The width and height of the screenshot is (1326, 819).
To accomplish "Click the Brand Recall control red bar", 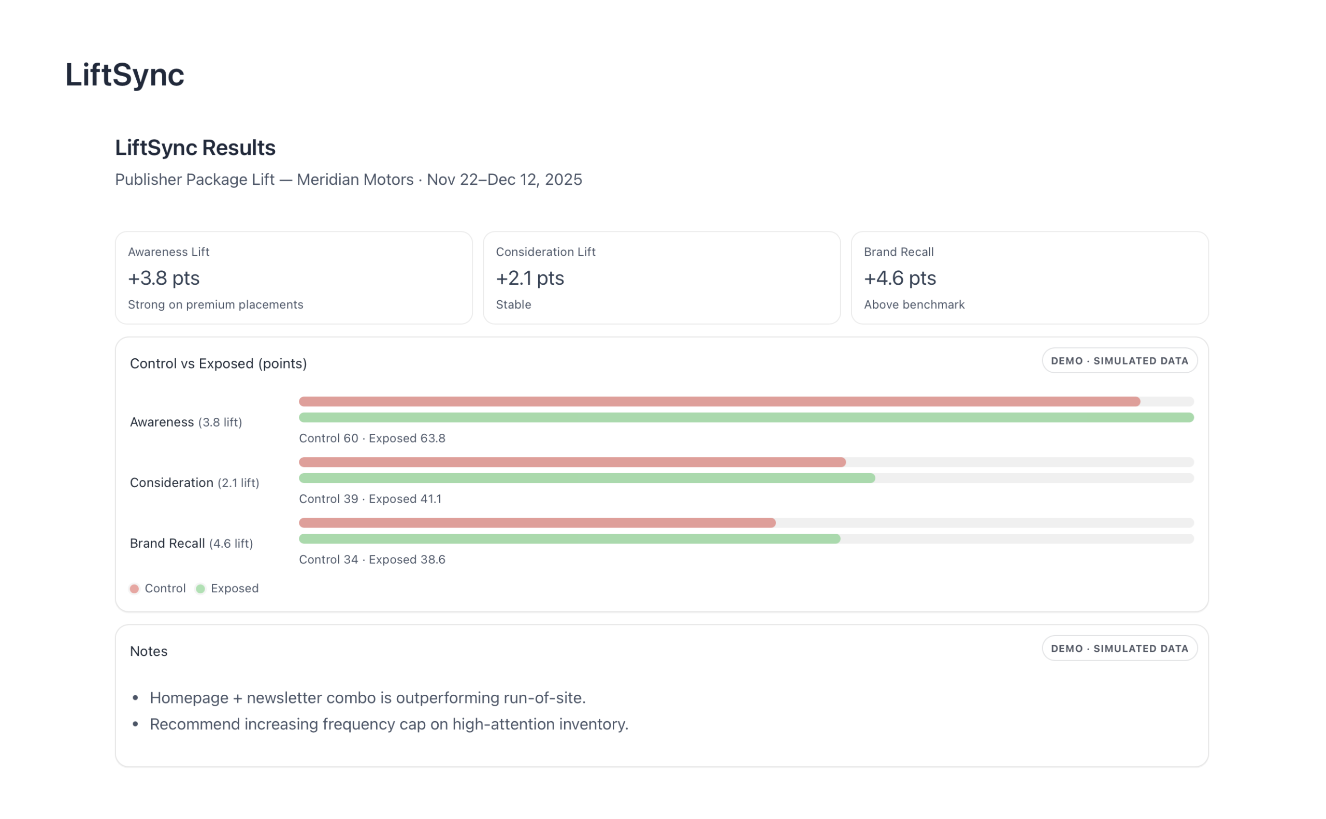I will pos(537,523).
